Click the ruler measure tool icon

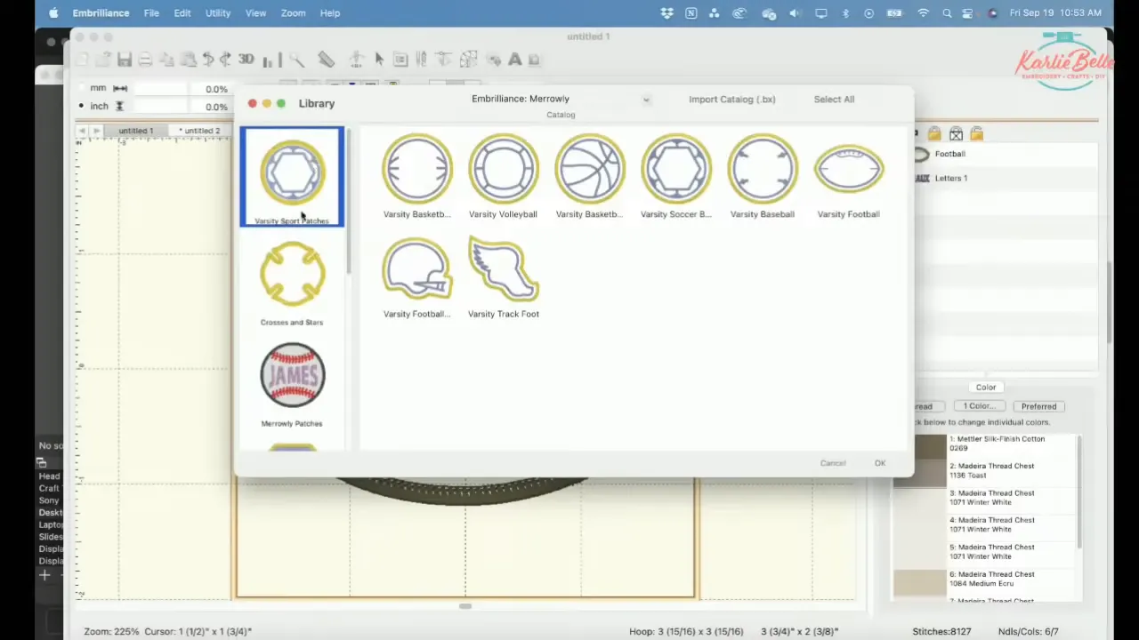(326, 60)
